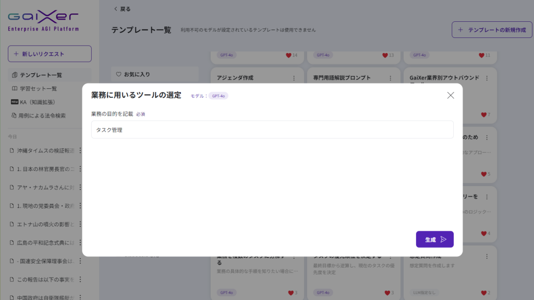Click the 業務の目的 input field containing タスク管理

[x=272, y=130]
